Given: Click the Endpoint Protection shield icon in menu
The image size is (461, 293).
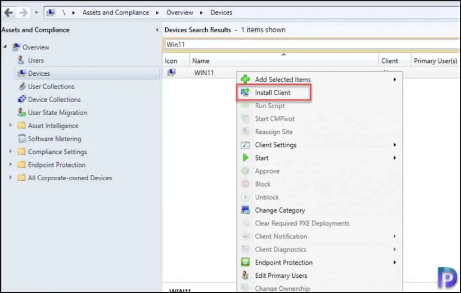Looking at the screenshot, I should [245, 262].
